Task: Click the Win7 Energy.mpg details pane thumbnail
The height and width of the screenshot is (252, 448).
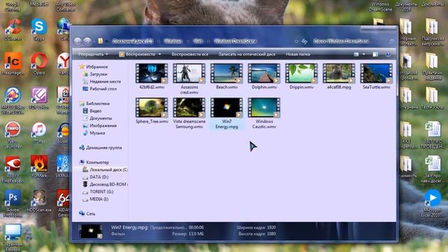Action: (x=90, y=231)
